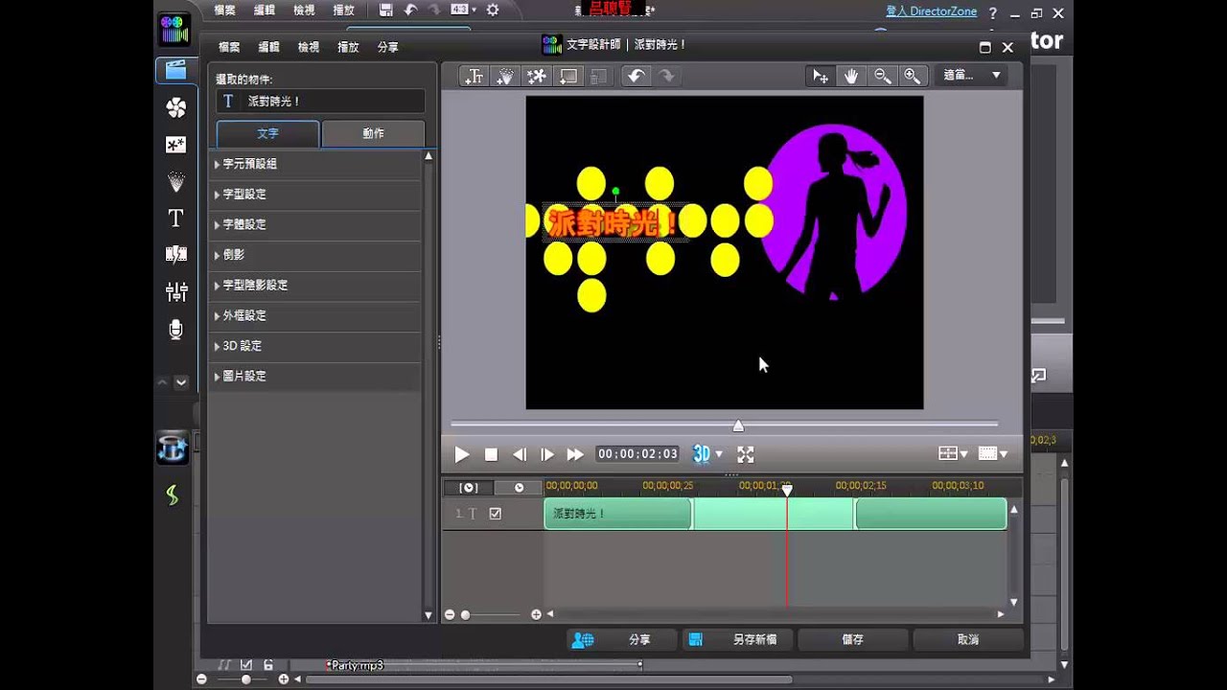Expand 字體設定 section

tap(314, 224)
